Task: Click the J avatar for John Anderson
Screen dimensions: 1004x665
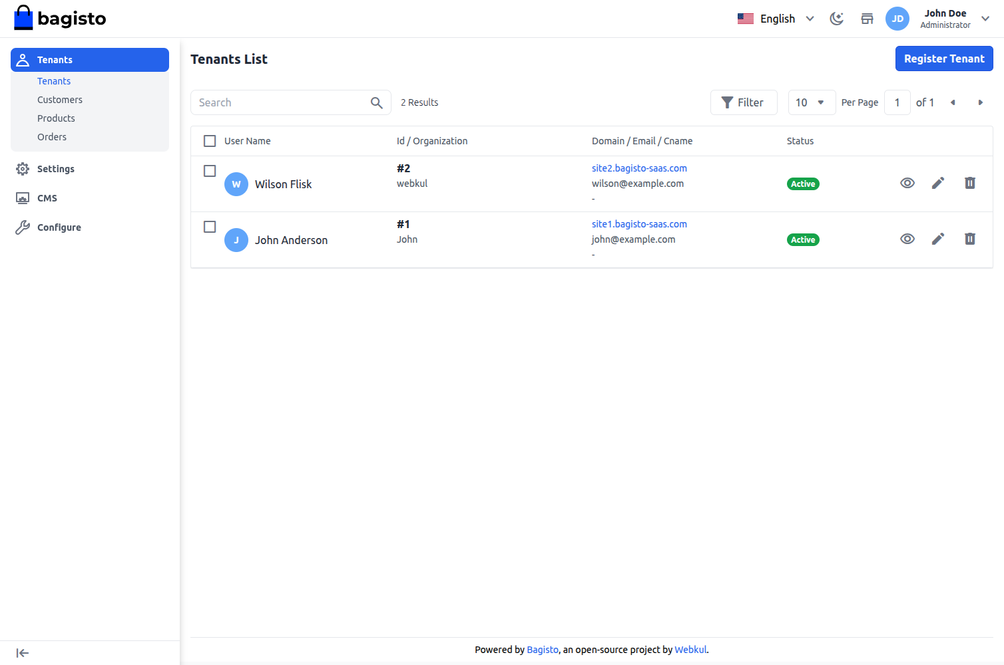Action: coord(236,240)
